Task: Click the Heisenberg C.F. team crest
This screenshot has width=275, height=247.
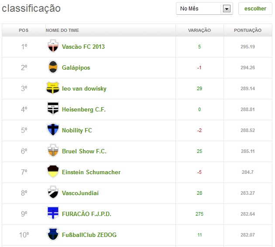Action: click(x=53, y=109)
